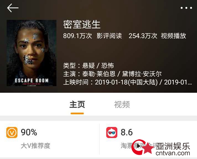This screenshot has width=197, height=159.
Task: Select the 主页 tab
Action: (x=77, y=104)
